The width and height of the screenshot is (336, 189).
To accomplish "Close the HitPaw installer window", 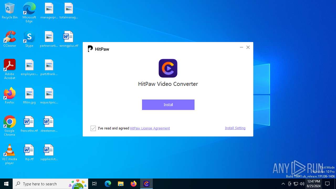I will tap(248, 47).
